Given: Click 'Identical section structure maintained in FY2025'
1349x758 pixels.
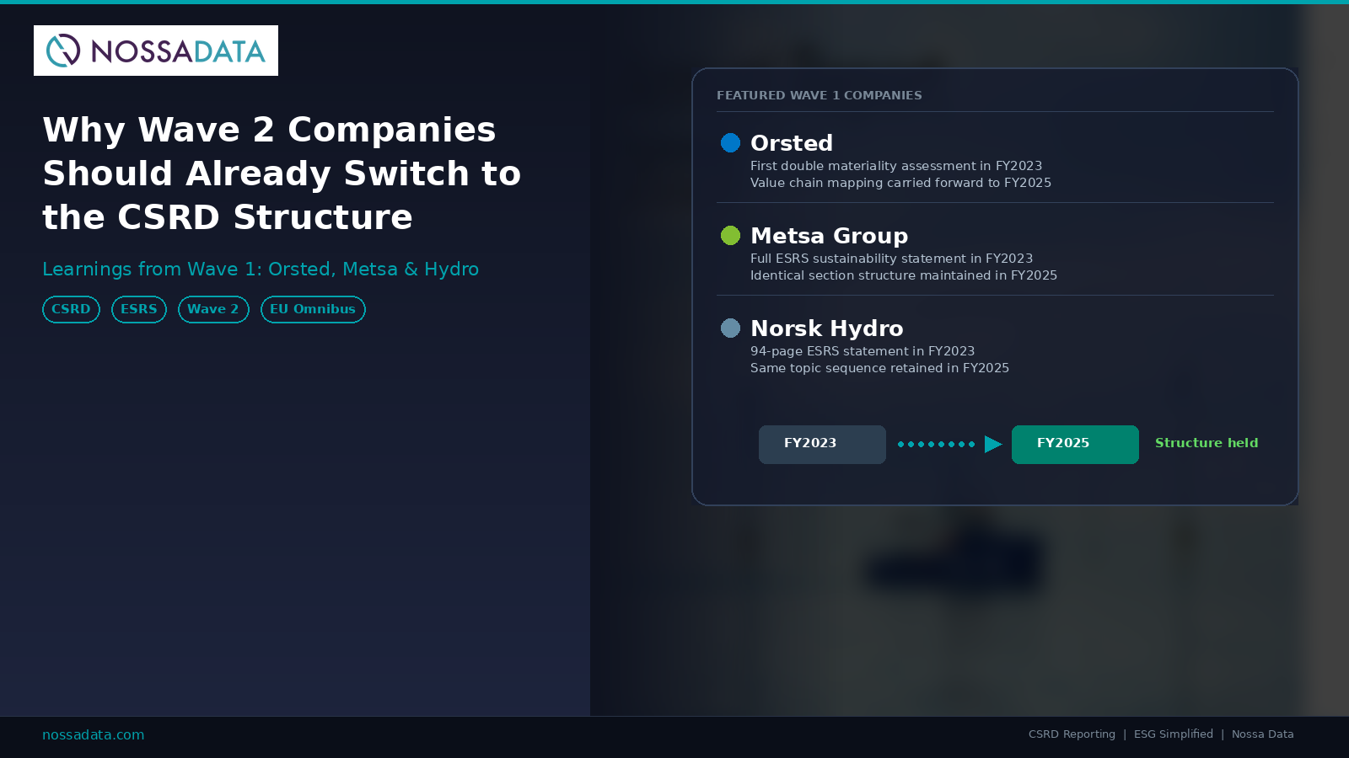Looking at the screenshot, I should pos(904,275).
